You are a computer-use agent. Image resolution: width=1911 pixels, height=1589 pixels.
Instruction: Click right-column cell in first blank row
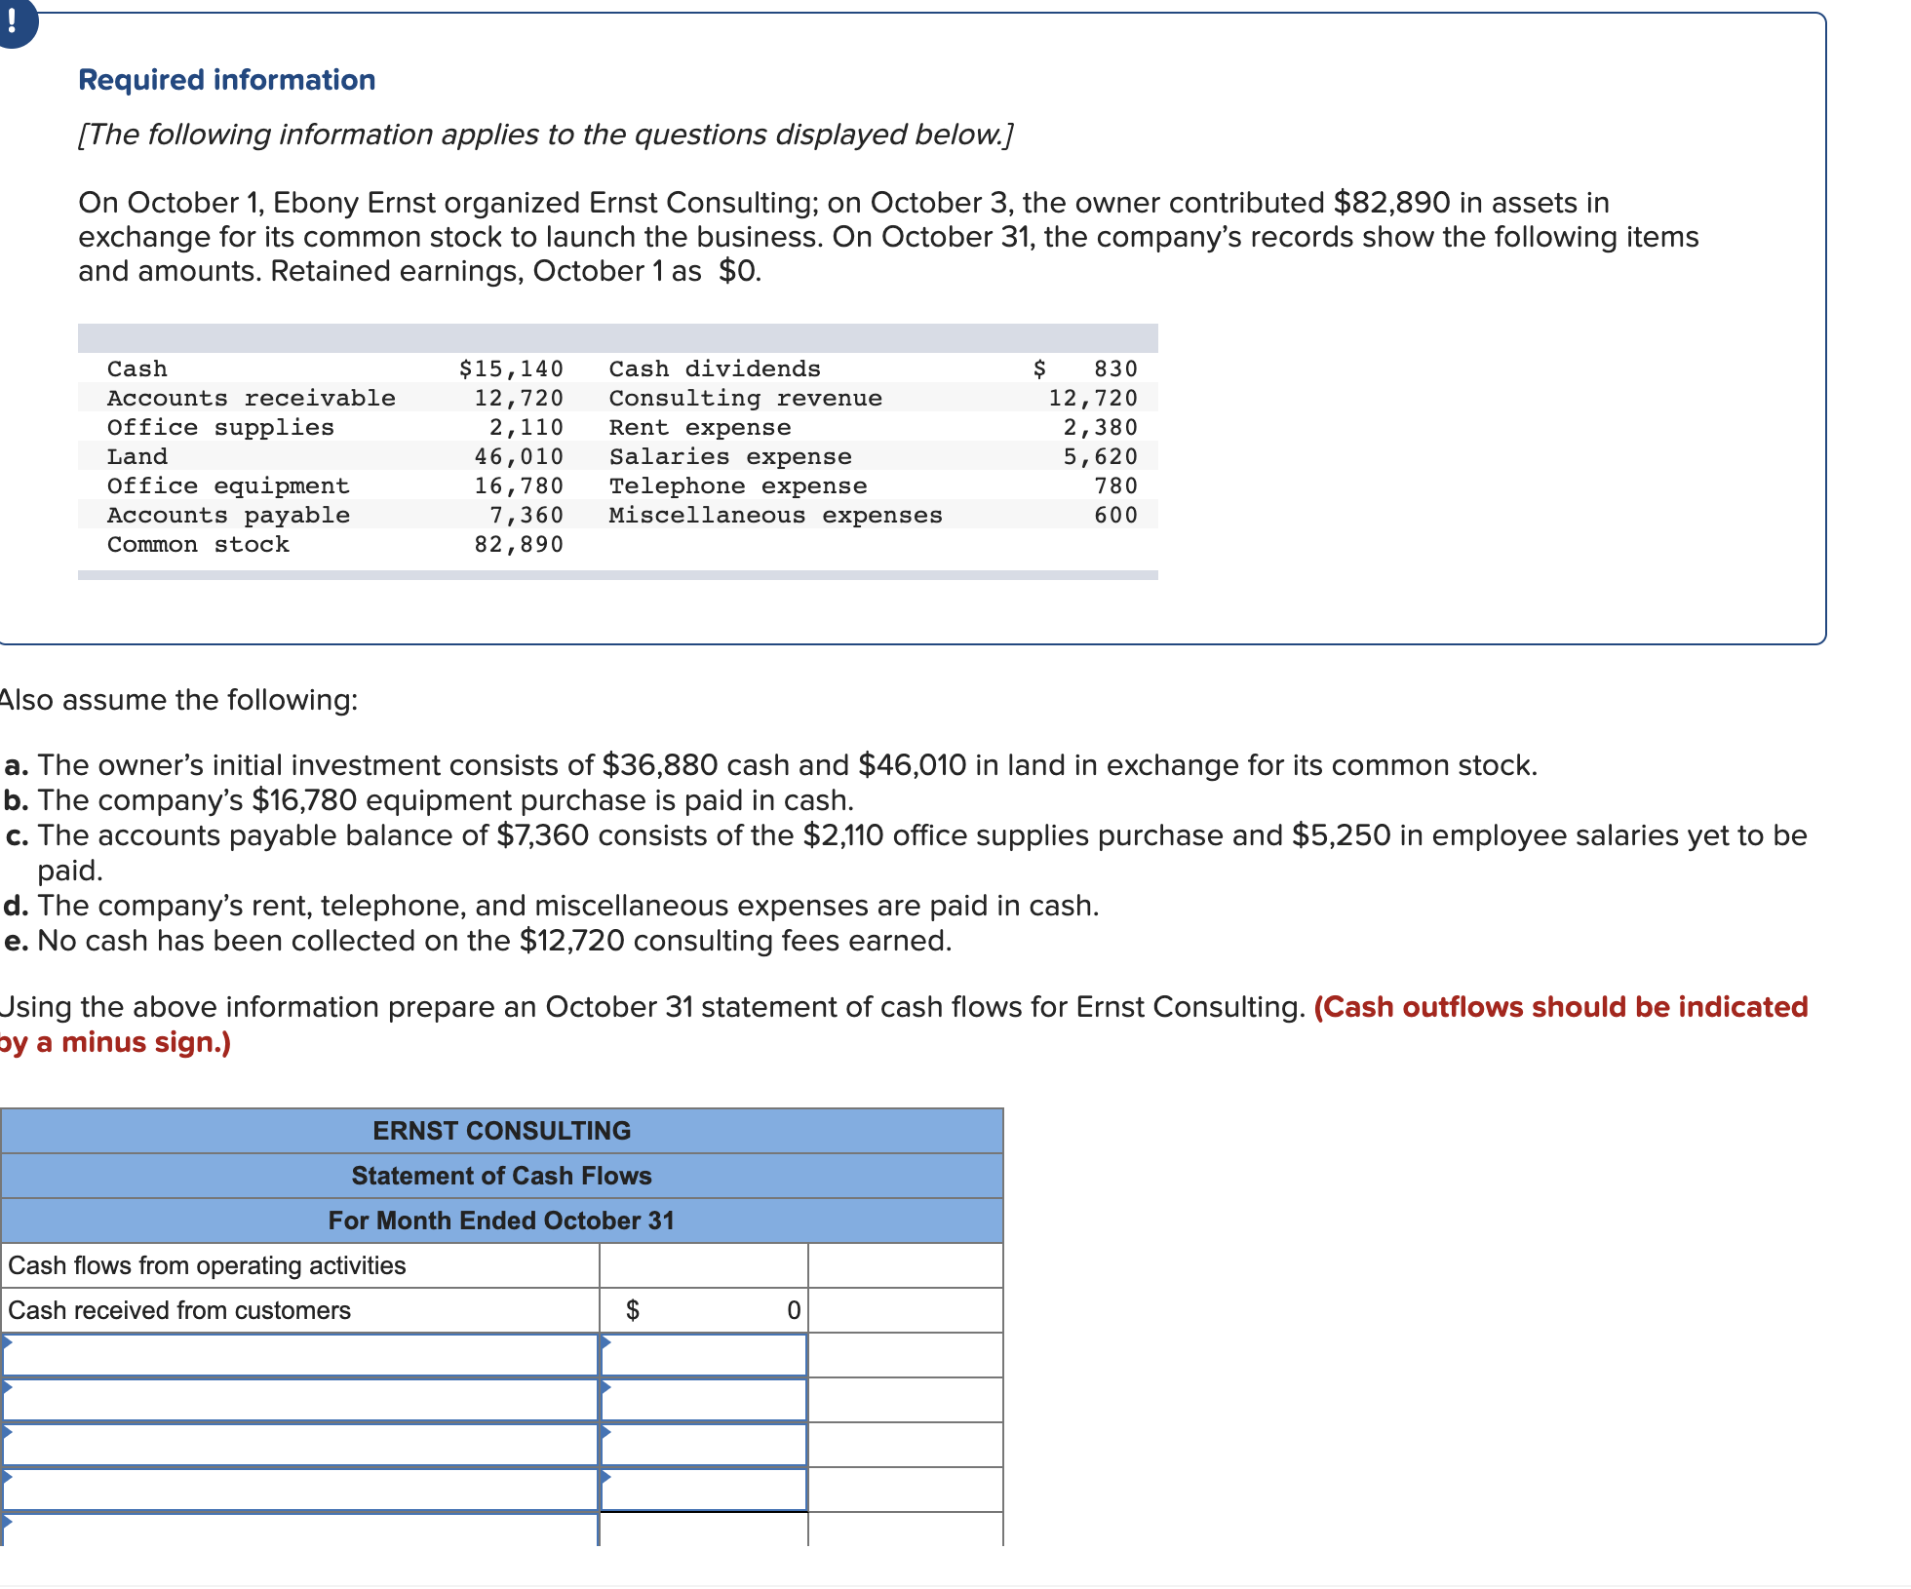click(906, 1355)
